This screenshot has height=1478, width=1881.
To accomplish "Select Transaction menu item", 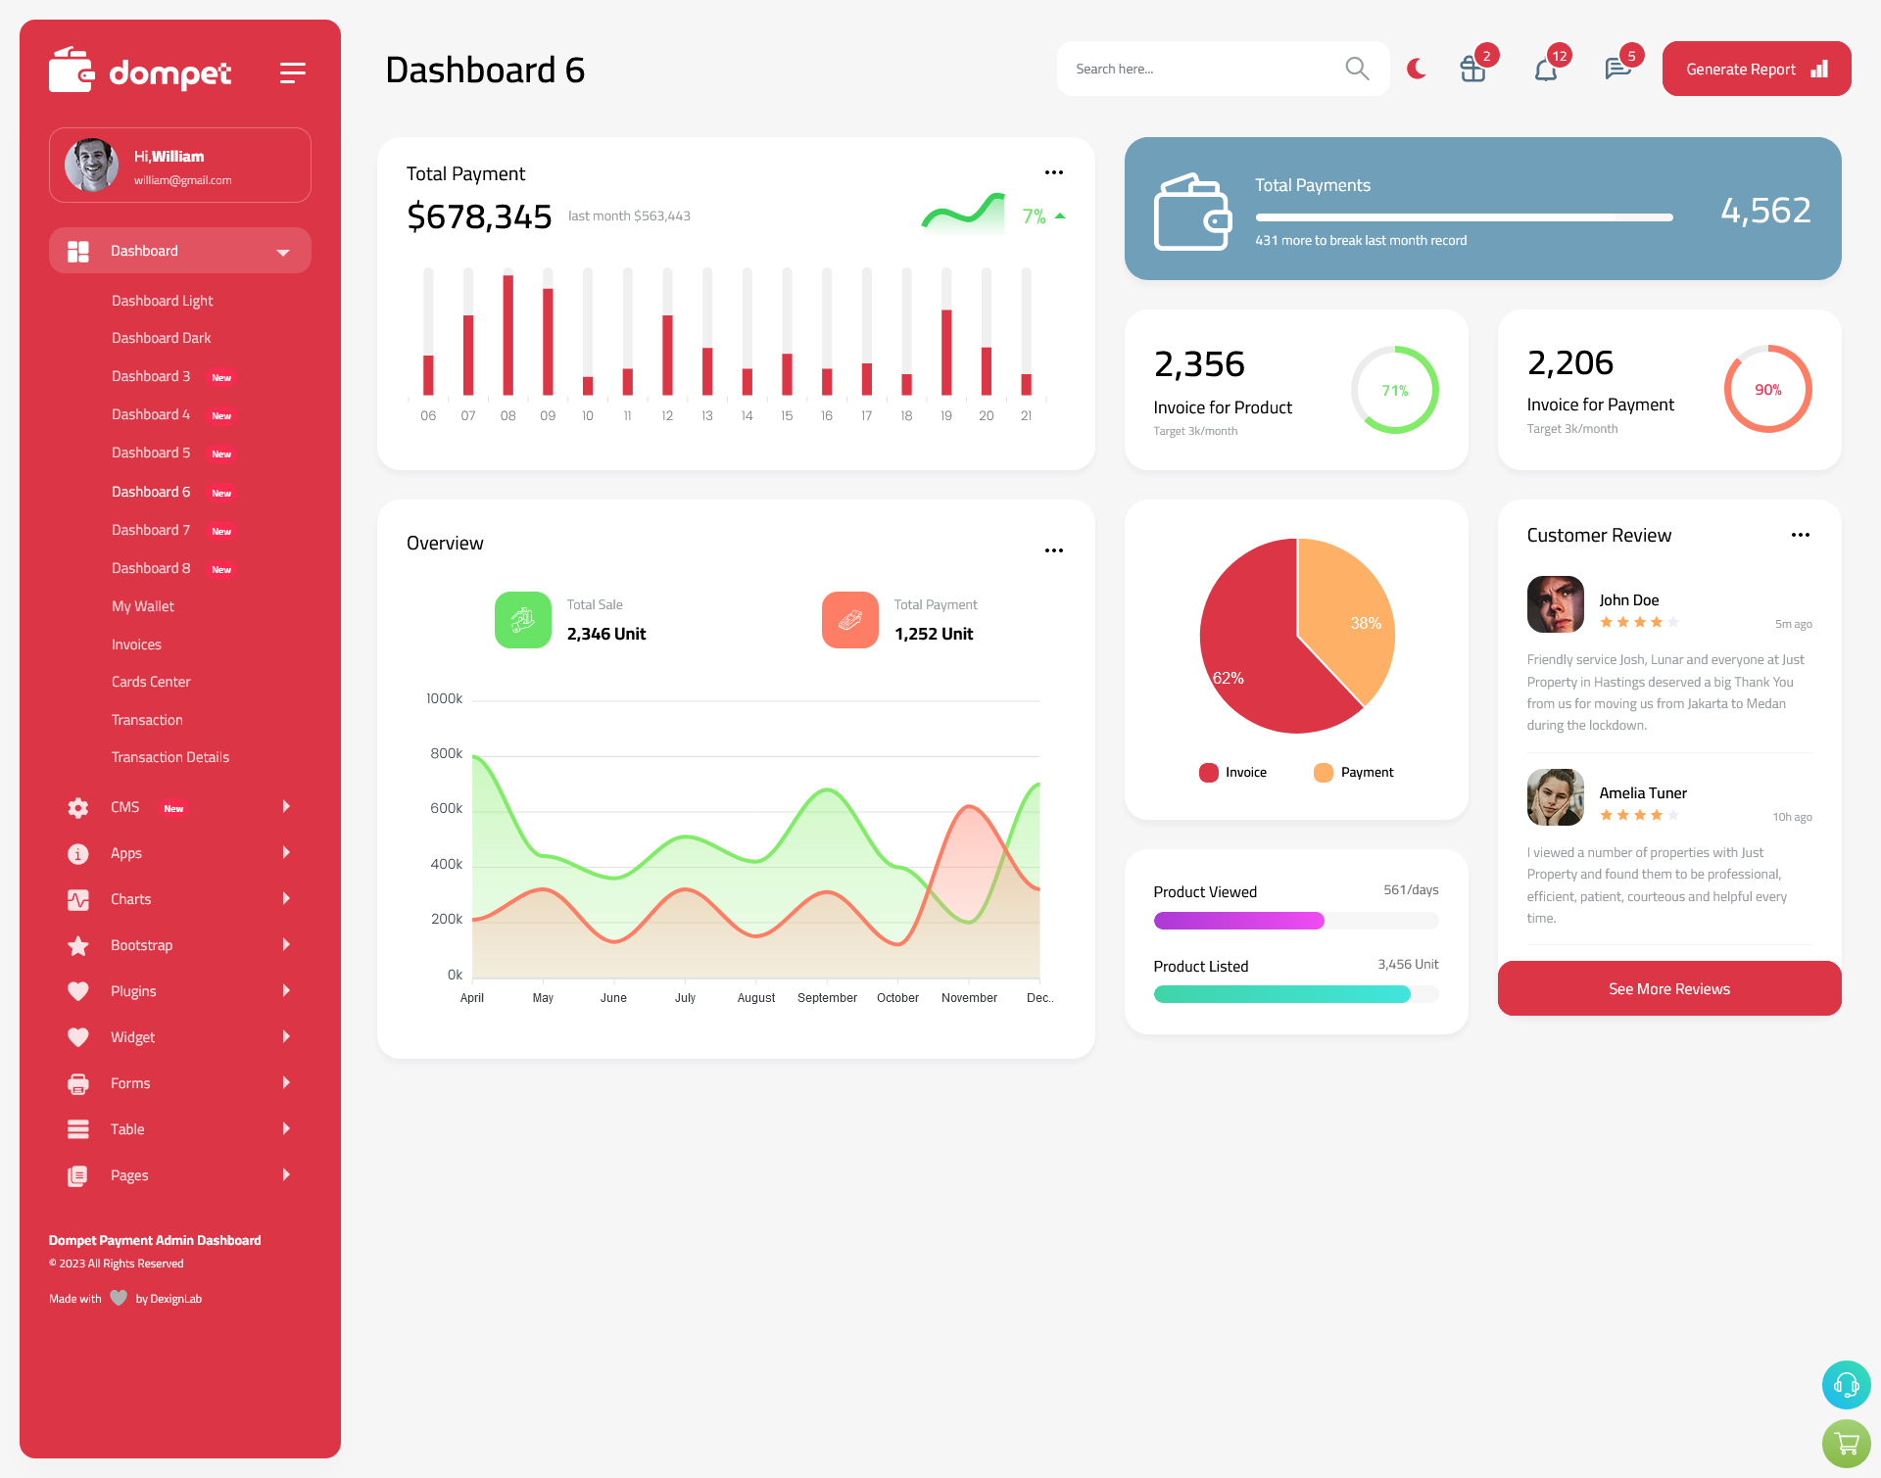I will click(x=147, y=718).
